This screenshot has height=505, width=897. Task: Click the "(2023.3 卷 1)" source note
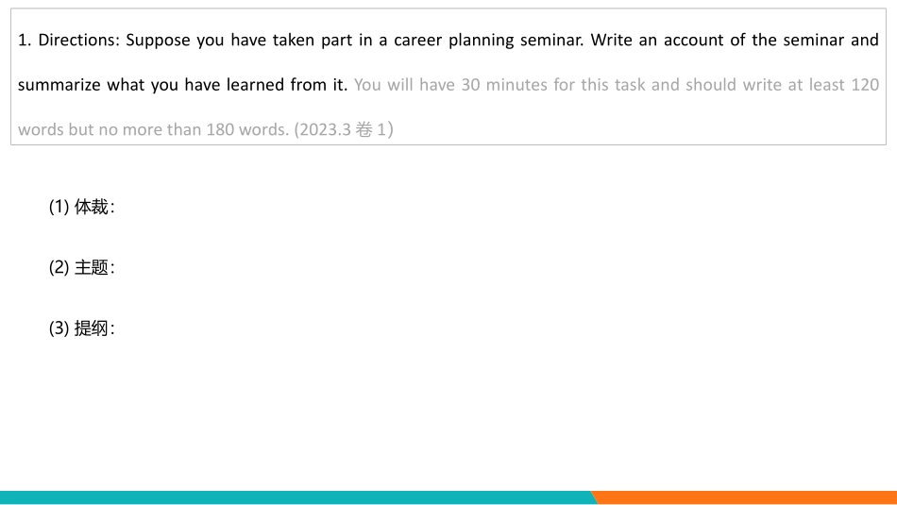344,129
